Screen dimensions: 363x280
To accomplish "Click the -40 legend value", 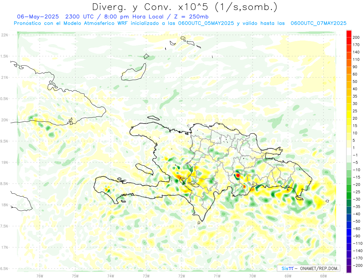I will pyautogui.click(x=357, y=214).
